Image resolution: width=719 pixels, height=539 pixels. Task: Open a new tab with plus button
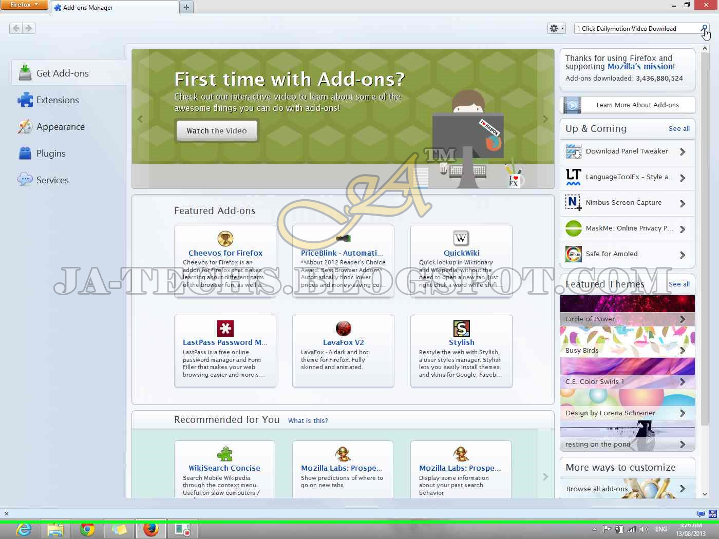coord(186,7)
